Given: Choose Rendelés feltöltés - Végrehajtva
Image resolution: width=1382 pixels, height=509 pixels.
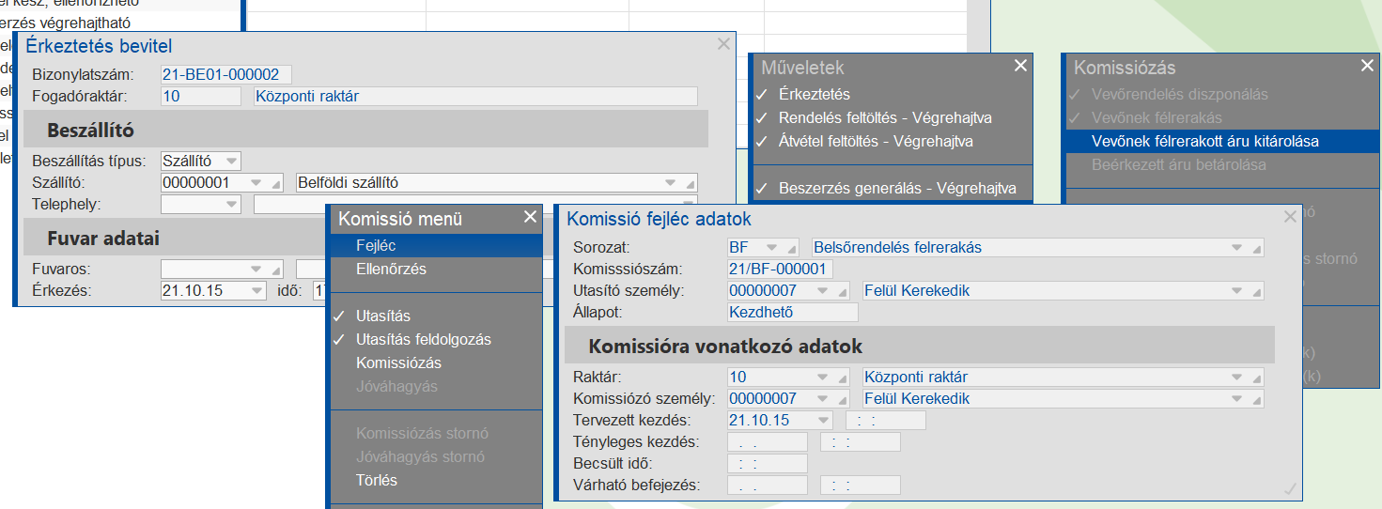Looking at the screenshot, I should click(893, 117).
